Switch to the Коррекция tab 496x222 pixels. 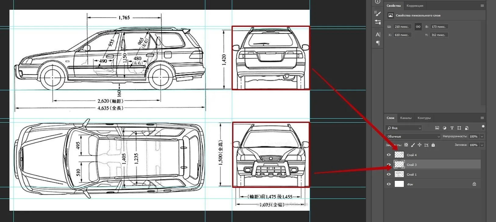(x=415, y=6)
